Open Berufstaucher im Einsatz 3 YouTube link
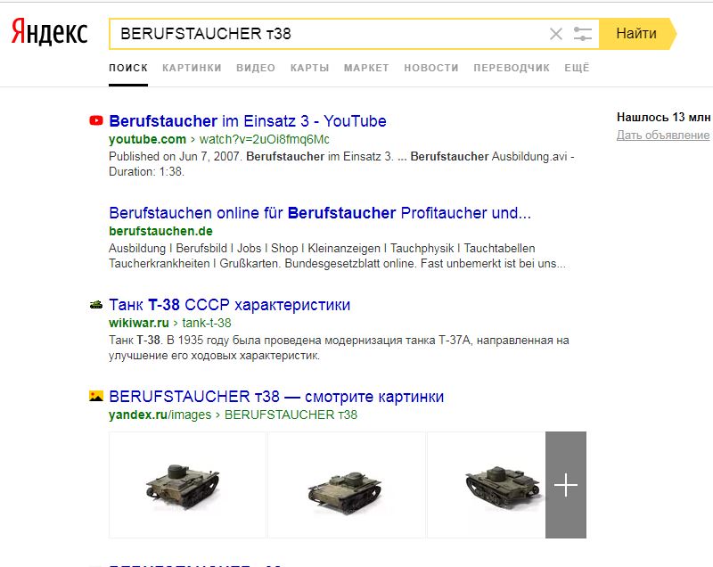This screenshot has height=567, width=713. [247, 121]
